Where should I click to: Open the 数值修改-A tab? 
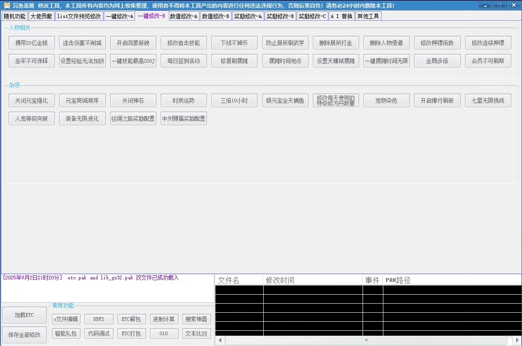tap(184, 16)
